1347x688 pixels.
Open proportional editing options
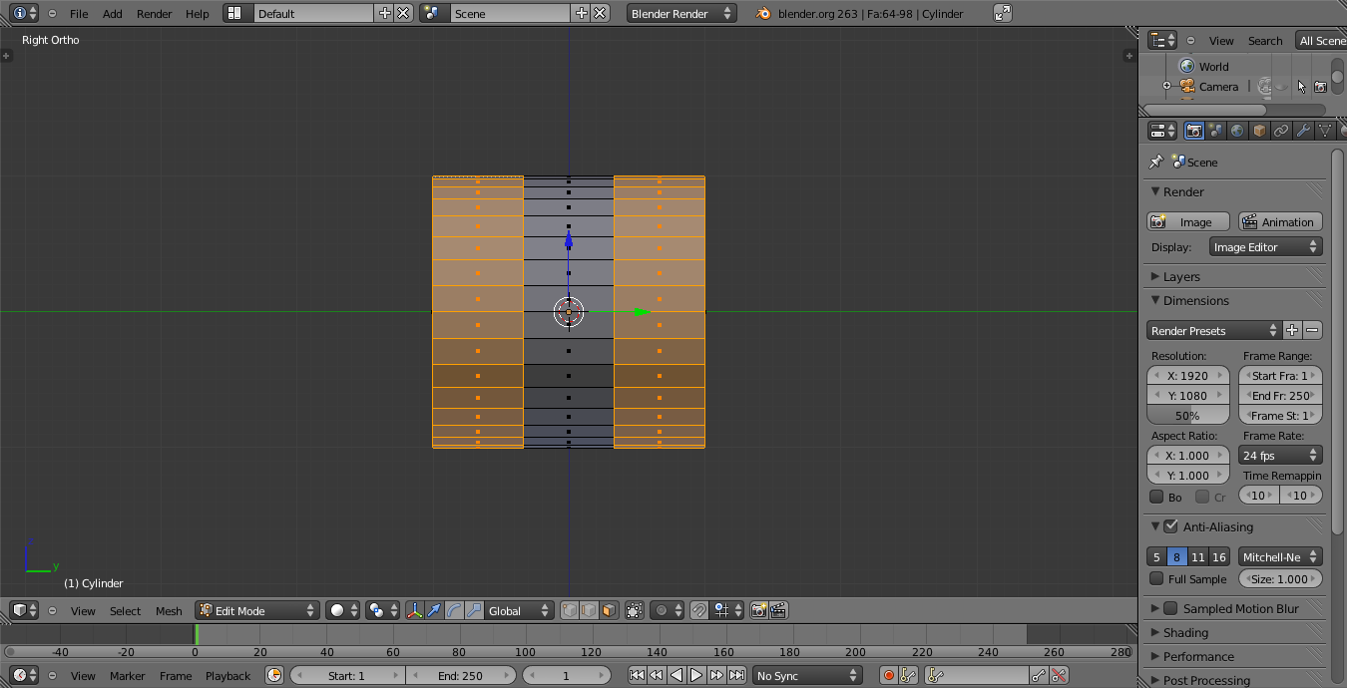pyautogui.click(x=668, y=610)
